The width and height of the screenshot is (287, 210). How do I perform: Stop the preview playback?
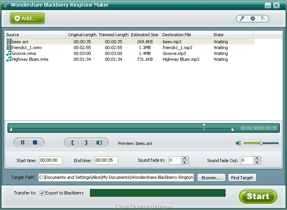35,143
